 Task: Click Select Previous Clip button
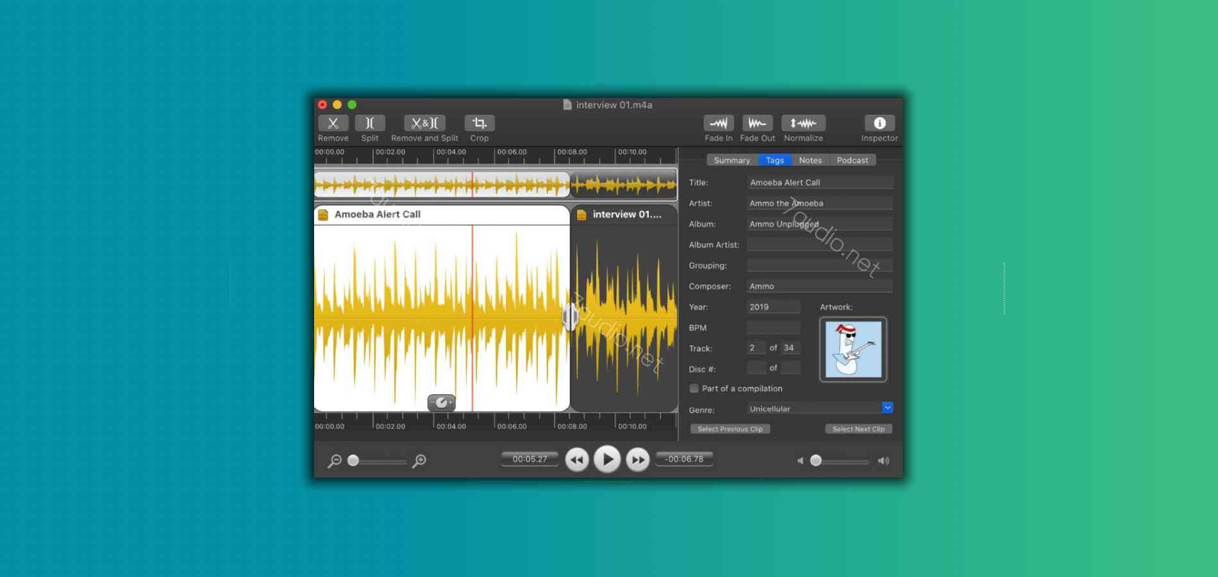[x=730, y=429]
